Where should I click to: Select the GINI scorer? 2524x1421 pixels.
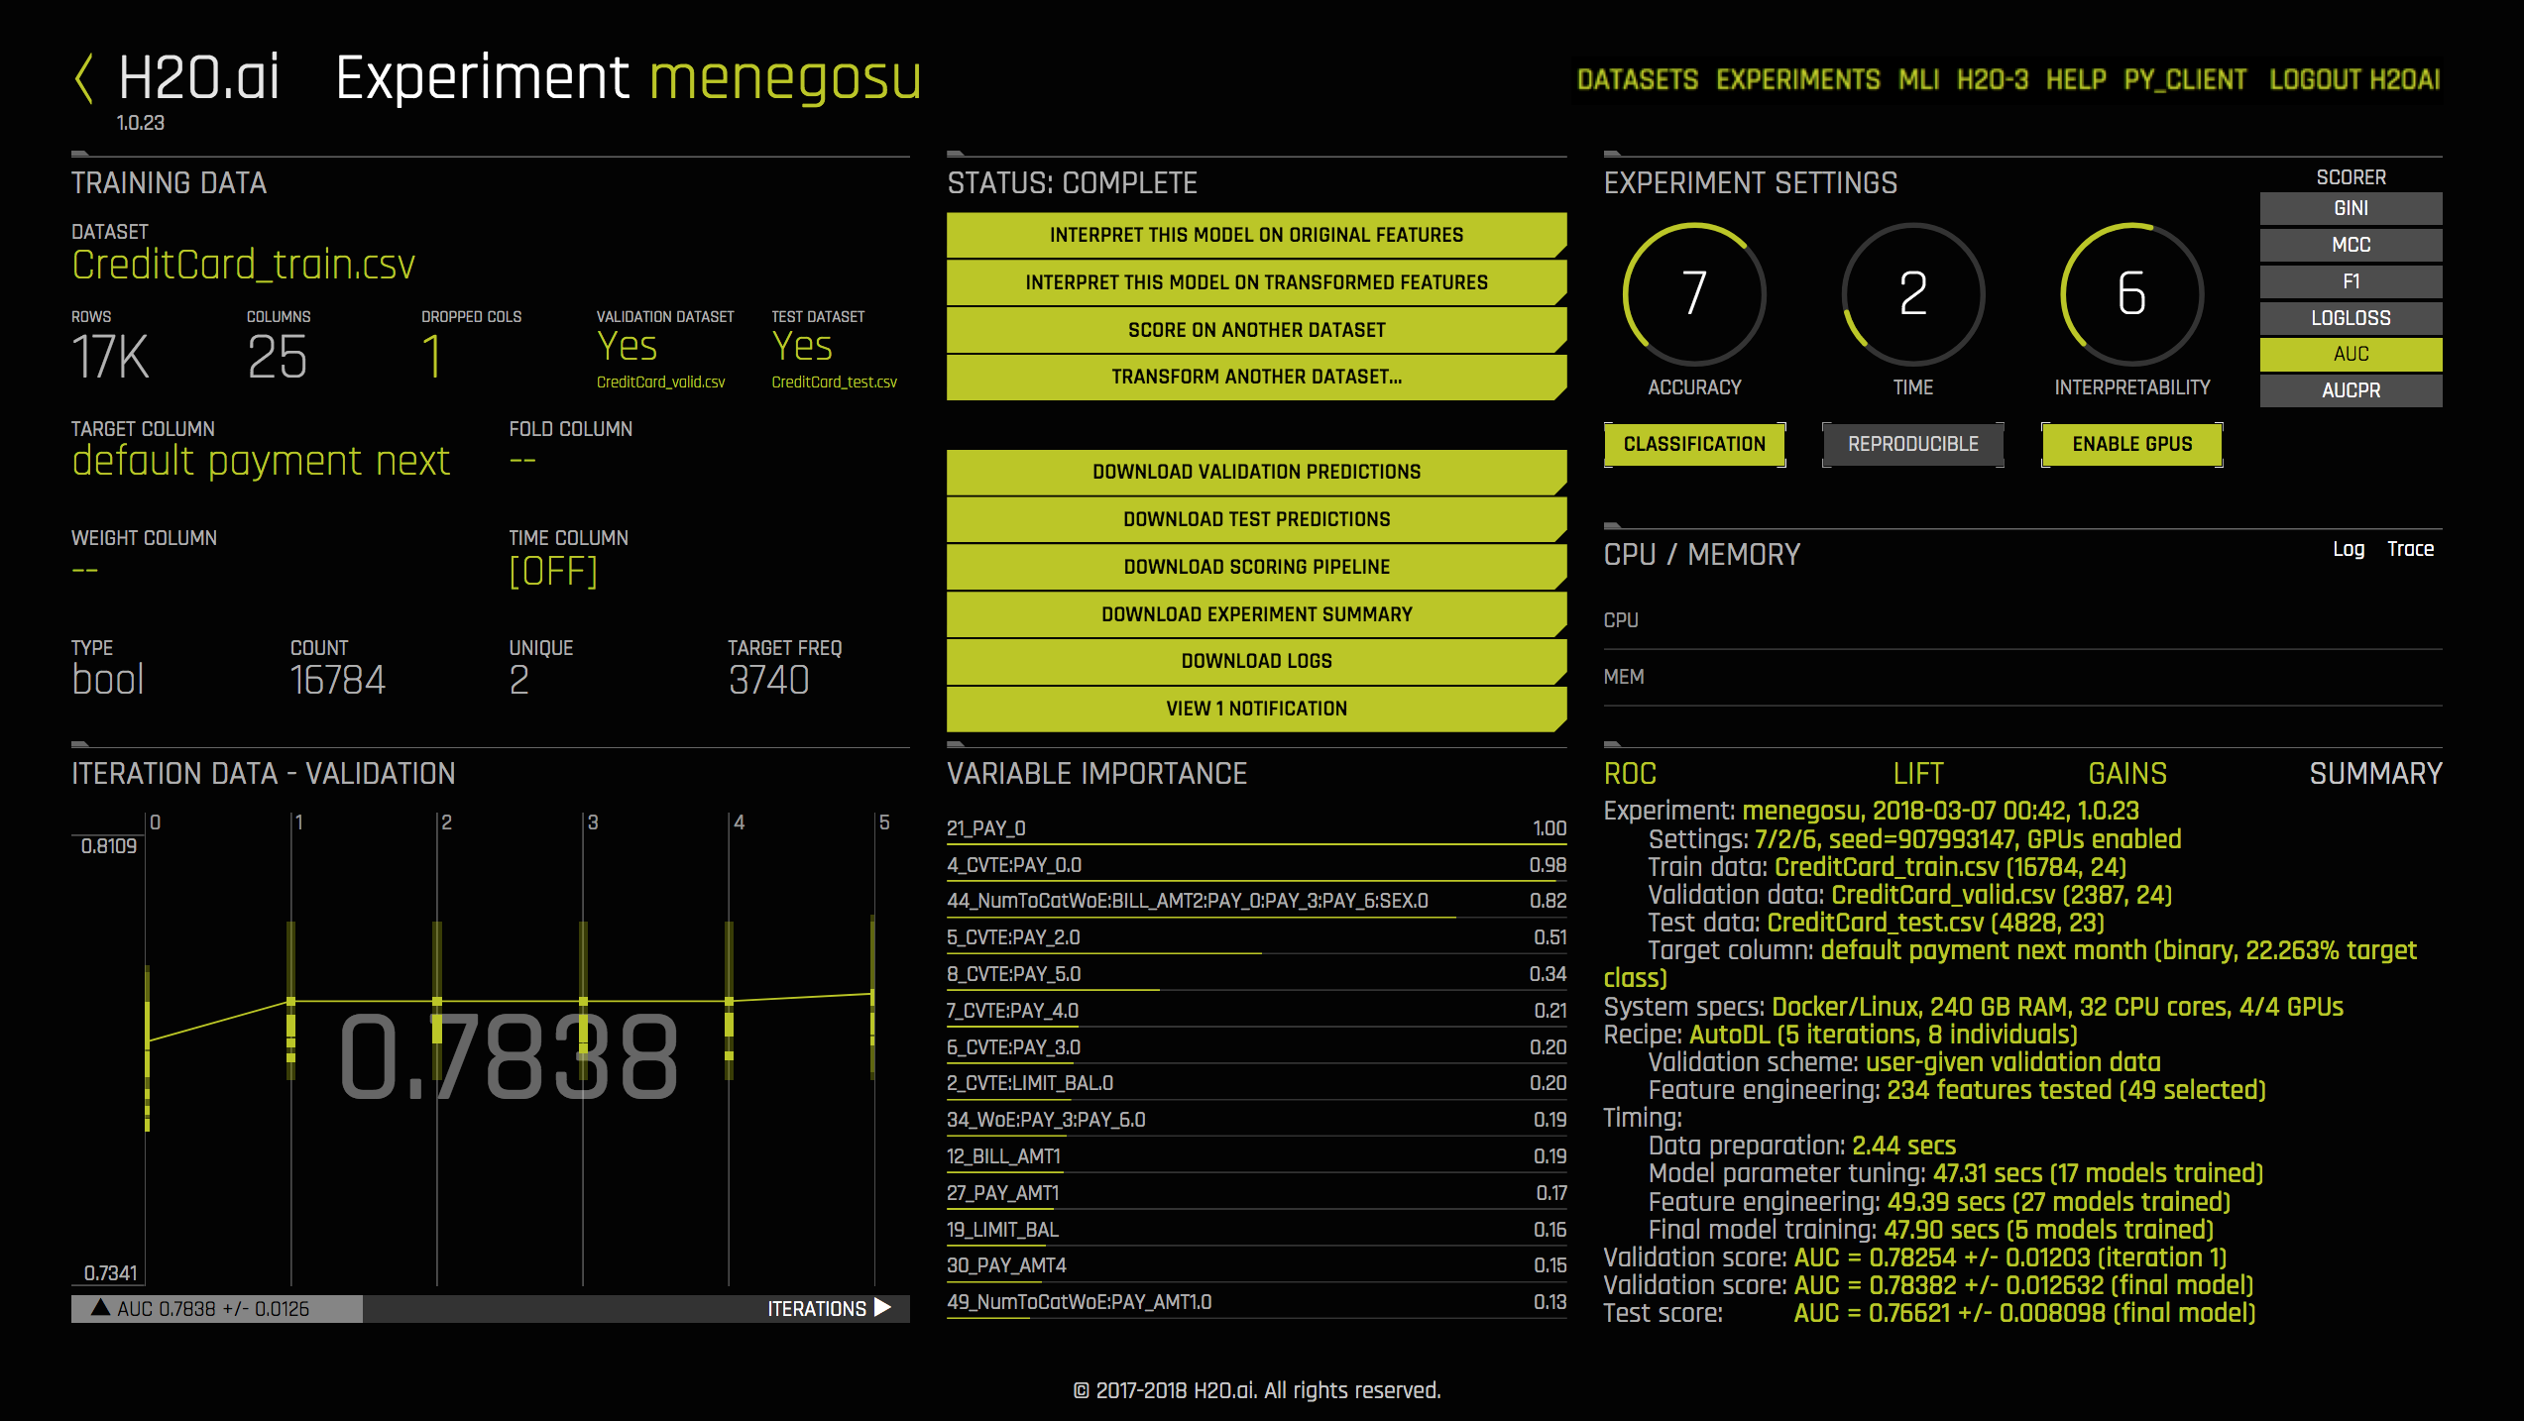[2350, 208]
